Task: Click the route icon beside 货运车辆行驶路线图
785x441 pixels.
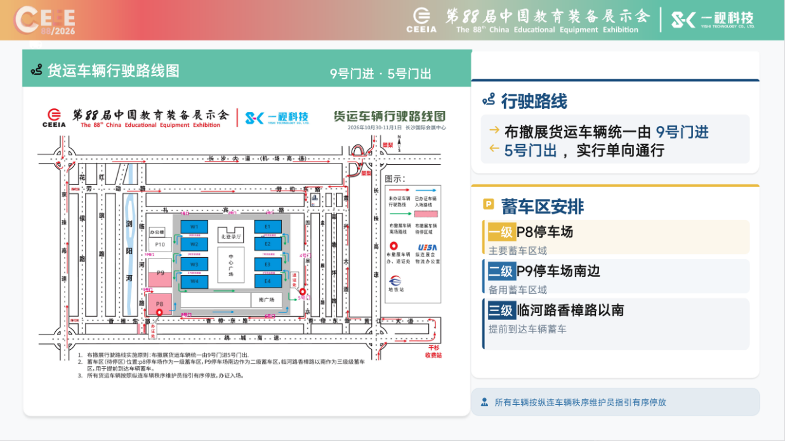Action: 36,70
